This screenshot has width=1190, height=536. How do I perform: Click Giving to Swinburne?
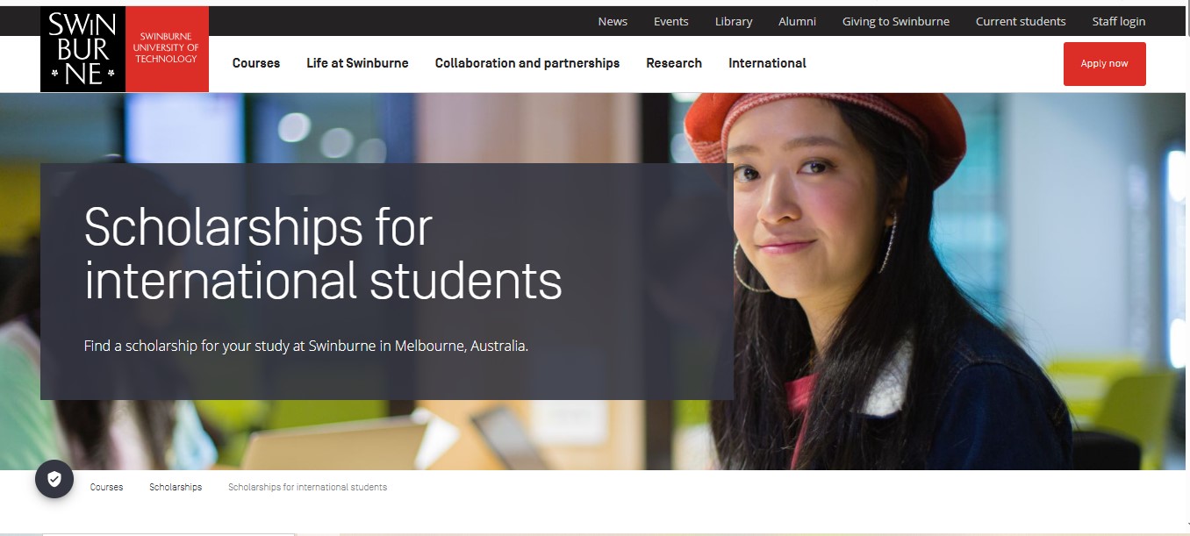point(896,21)
